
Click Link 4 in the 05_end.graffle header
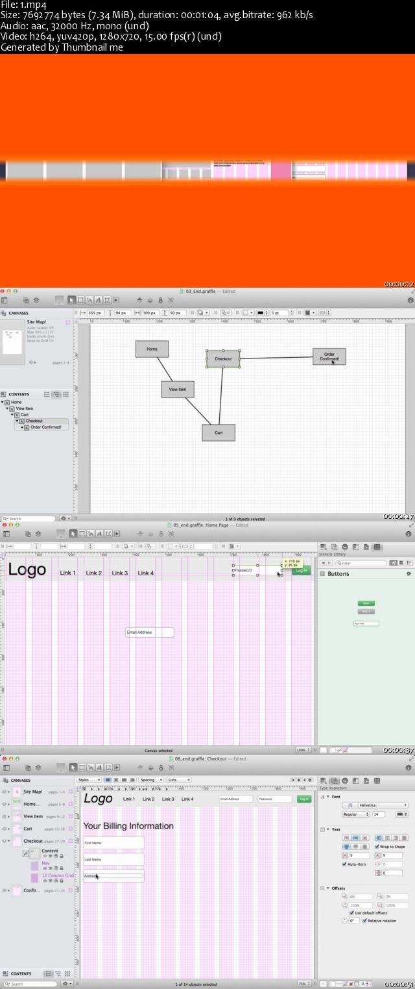146,573
